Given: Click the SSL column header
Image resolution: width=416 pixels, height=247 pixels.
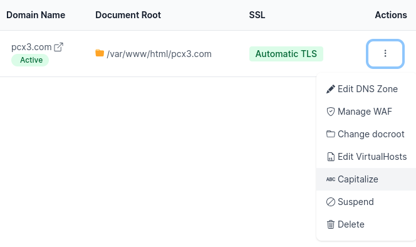Looking at the screenshot, I should (257, 15).
